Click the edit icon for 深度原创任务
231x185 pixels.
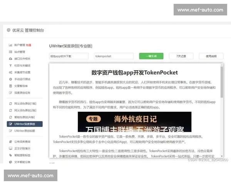coord(10,93)
